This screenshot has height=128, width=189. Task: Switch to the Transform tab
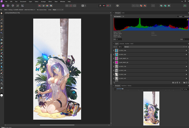click(124, 86)
